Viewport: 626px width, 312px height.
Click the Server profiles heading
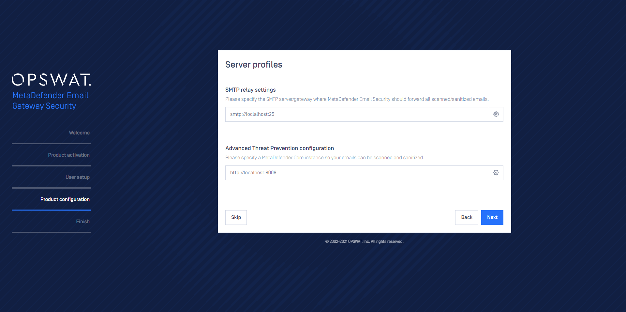(x=254, y=65)
